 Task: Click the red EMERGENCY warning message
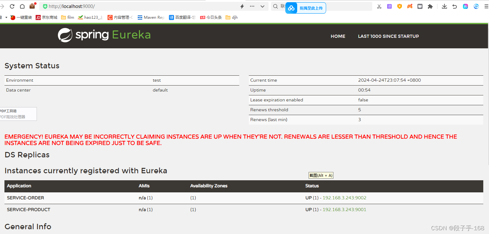[231, 140]
